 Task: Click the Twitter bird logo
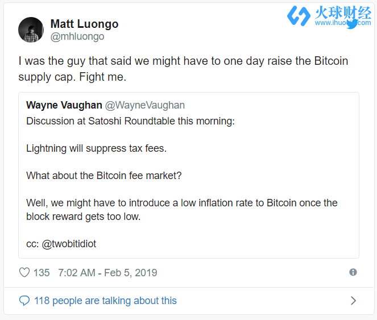[x=352, y=24]
